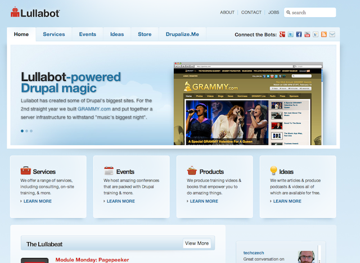Follow the GRAMMY.com link in the text

[94, 109]
